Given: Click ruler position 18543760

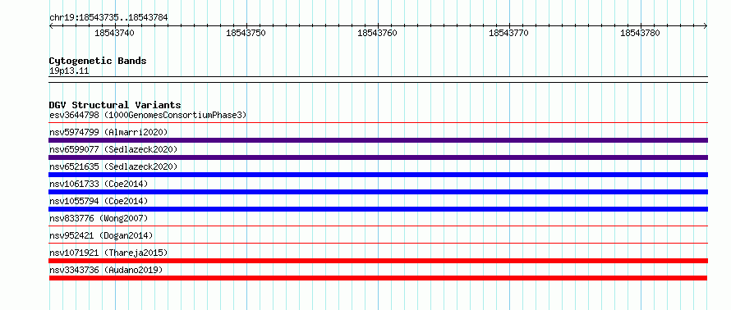Looking at the screenshot, I should pos(377,33).
